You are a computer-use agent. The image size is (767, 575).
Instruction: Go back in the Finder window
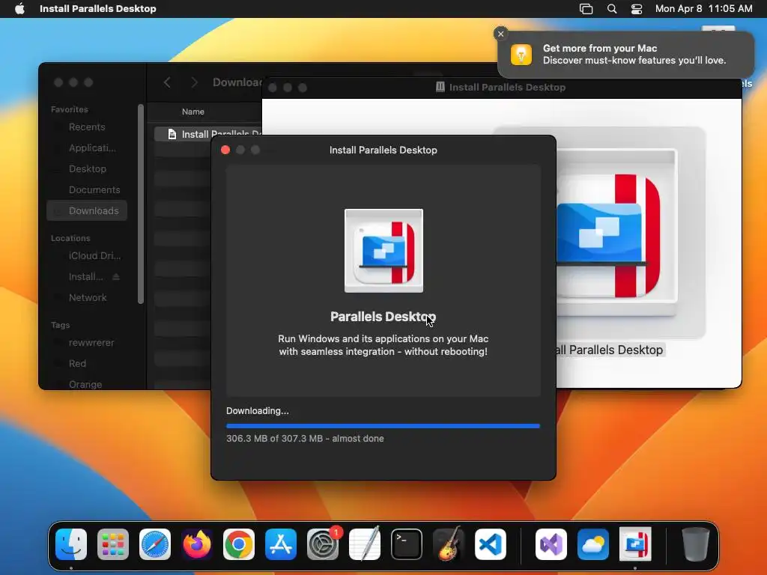coord(167,82)
